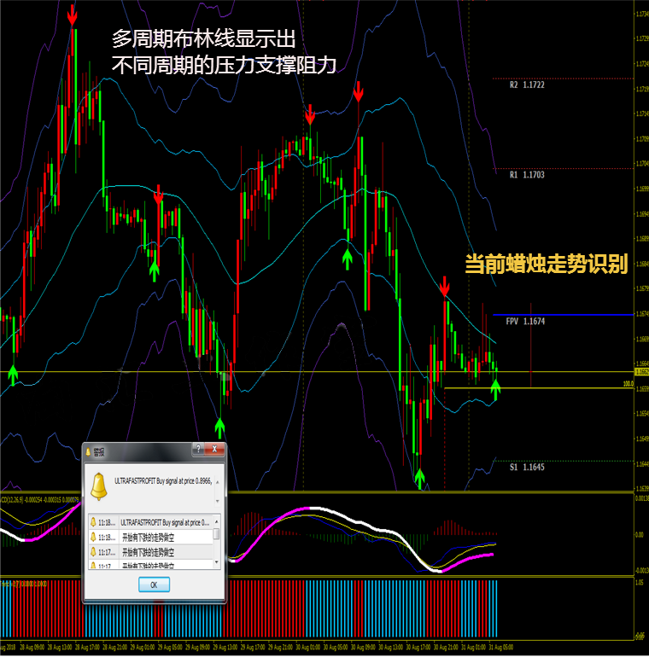
Task: Click the highlighted current price tag on price axis
Action: click(641, 372)
